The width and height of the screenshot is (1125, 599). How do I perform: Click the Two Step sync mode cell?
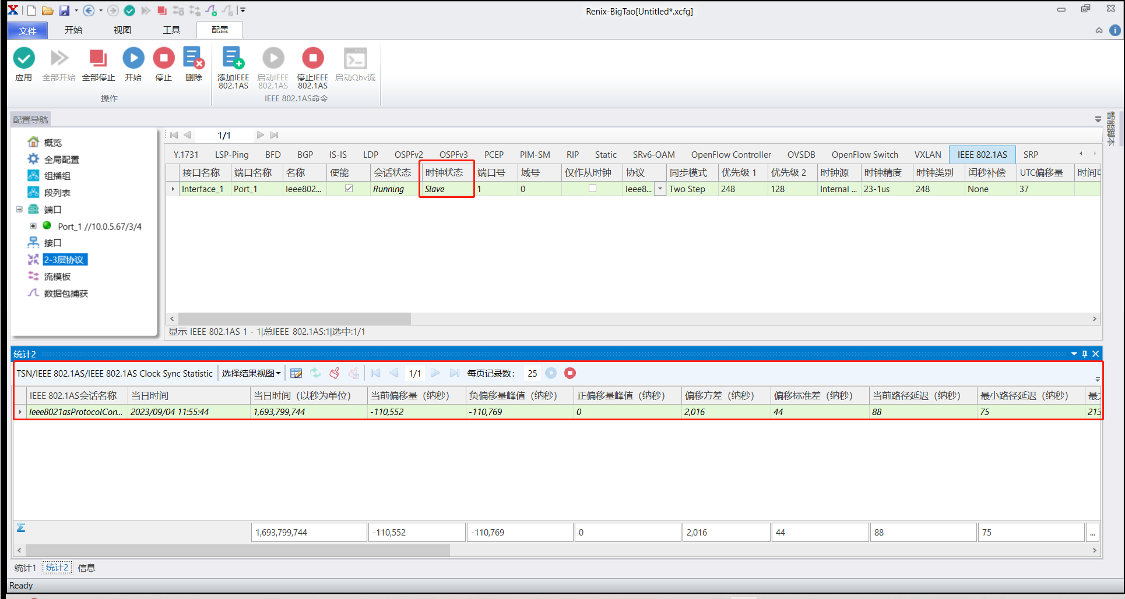[x=691, y=189]
